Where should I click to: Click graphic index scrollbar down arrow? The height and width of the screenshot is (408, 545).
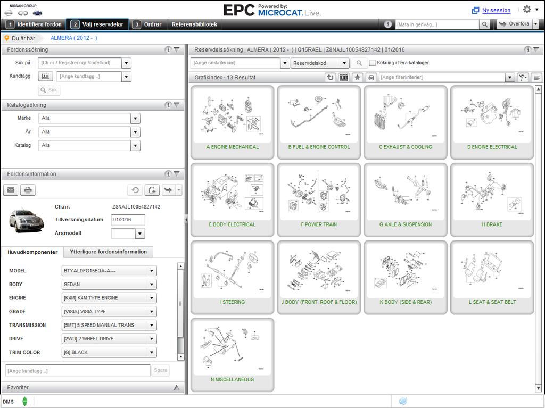click(538, 388)
